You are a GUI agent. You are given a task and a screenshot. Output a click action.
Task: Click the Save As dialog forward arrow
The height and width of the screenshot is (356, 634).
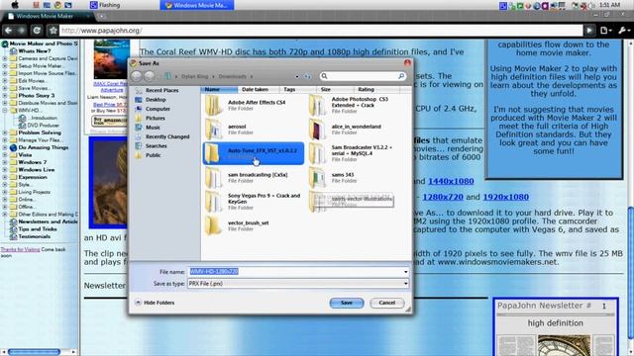(150, 76)
